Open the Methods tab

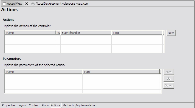coord(68,105)
